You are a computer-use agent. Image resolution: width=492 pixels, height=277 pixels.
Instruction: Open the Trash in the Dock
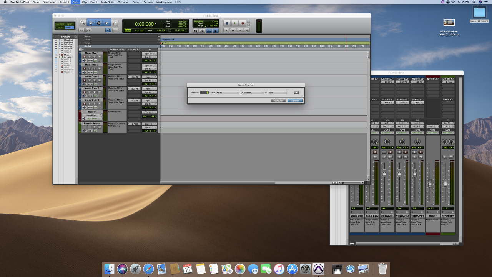(382, 269)
